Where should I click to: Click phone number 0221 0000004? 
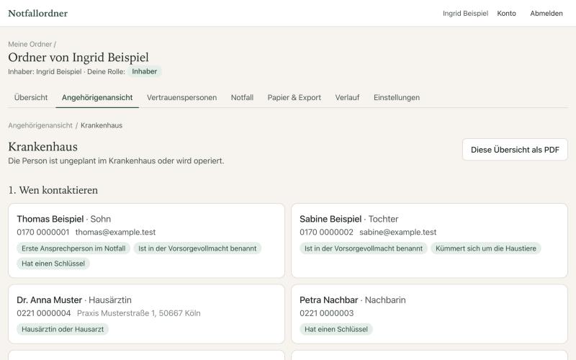coord(44,313)
